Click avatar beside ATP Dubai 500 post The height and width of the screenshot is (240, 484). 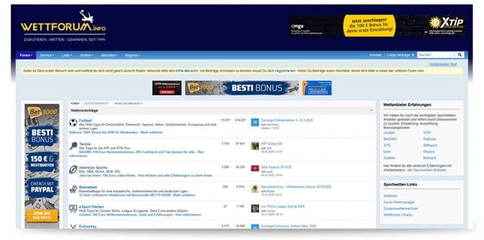tap(255, 146)
